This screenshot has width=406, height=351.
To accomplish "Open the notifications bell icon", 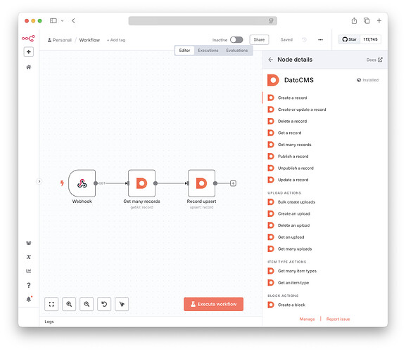I will click(x=29, y=299).
